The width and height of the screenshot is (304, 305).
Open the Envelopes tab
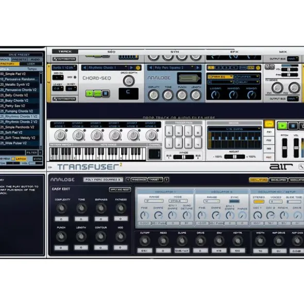tap(278, 180)
